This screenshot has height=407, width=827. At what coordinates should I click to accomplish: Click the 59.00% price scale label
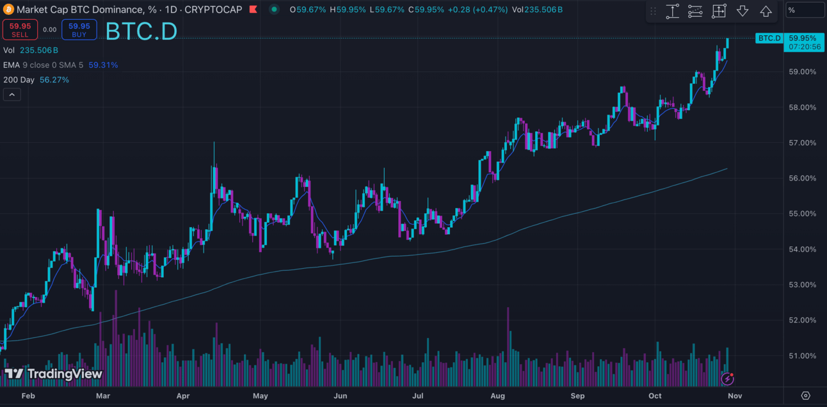(802, 72)
